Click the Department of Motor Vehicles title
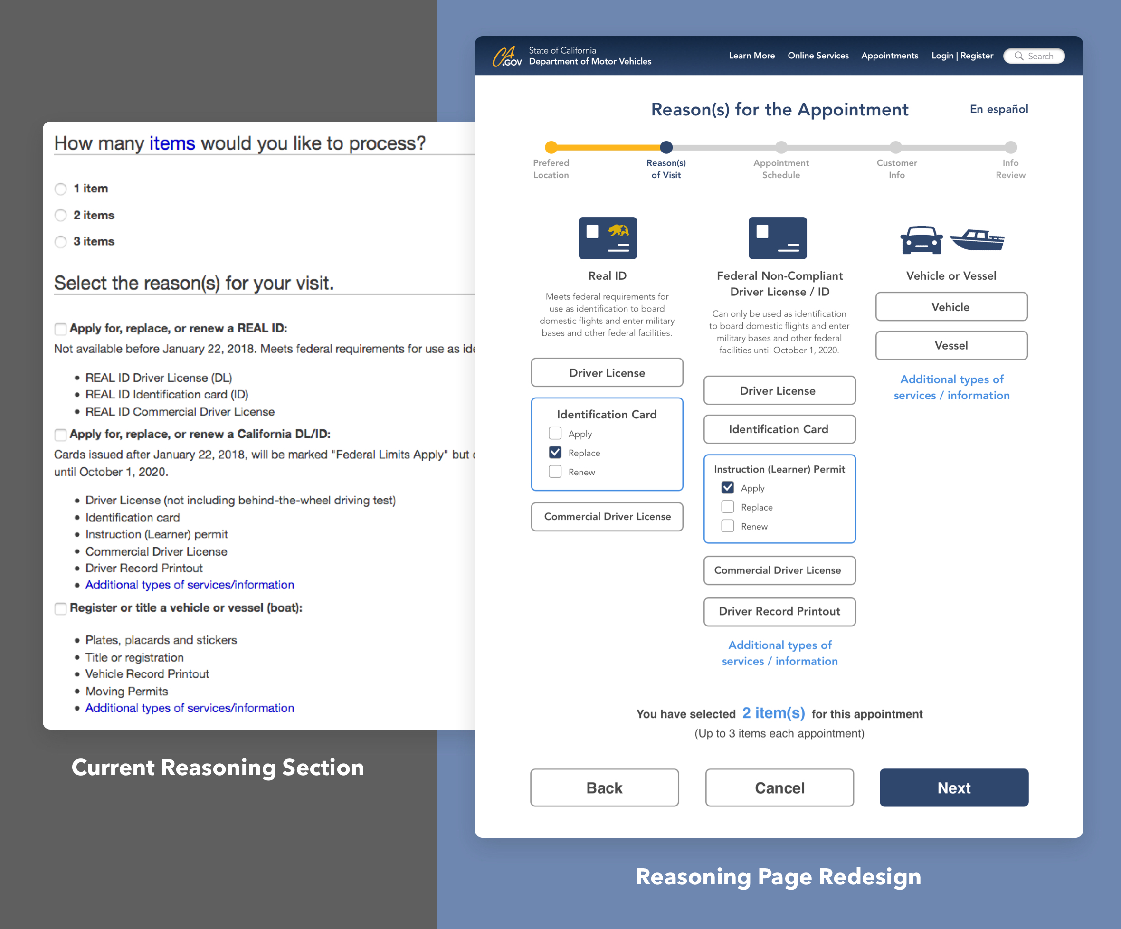 click(x=590, y=61)
